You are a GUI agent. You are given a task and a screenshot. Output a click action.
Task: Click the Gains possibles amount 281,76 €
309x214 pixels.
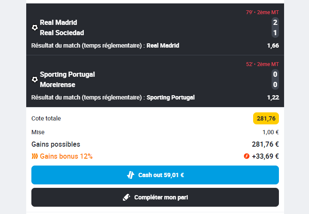pyautogui.click(x=265, y=144)
